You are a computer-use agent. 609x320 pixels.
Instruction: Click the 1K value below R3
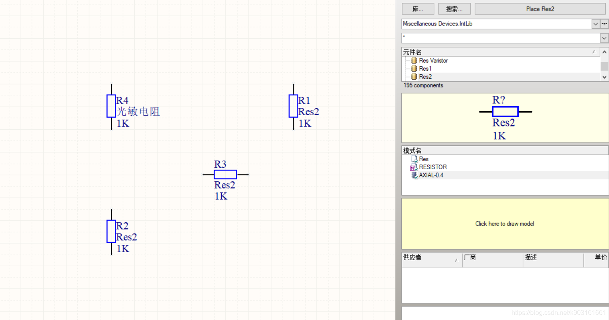coord(221,196)
